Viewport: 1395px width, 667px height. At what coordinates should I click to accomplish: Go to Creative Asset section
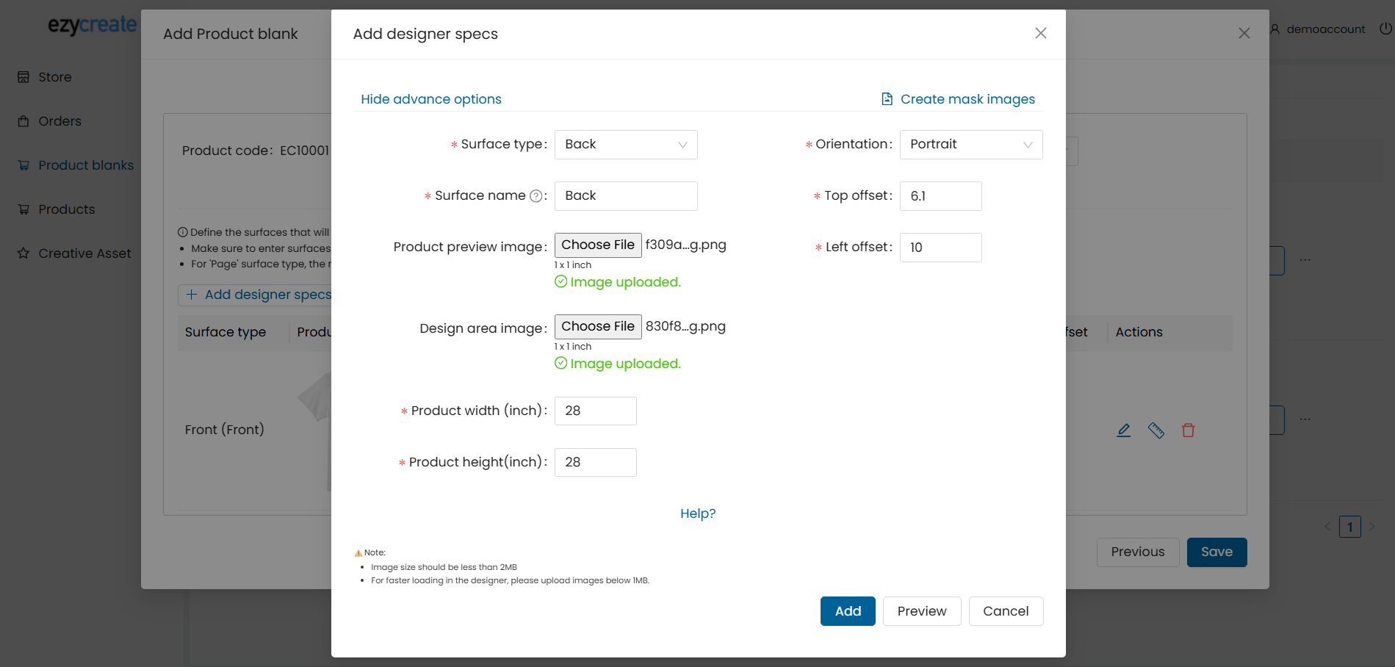(84, 253)
